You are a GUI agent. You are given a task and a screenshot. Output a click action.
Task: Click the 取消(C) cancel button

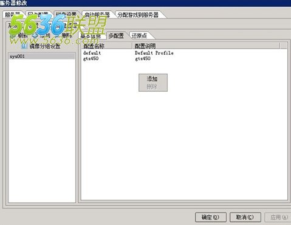245,217
